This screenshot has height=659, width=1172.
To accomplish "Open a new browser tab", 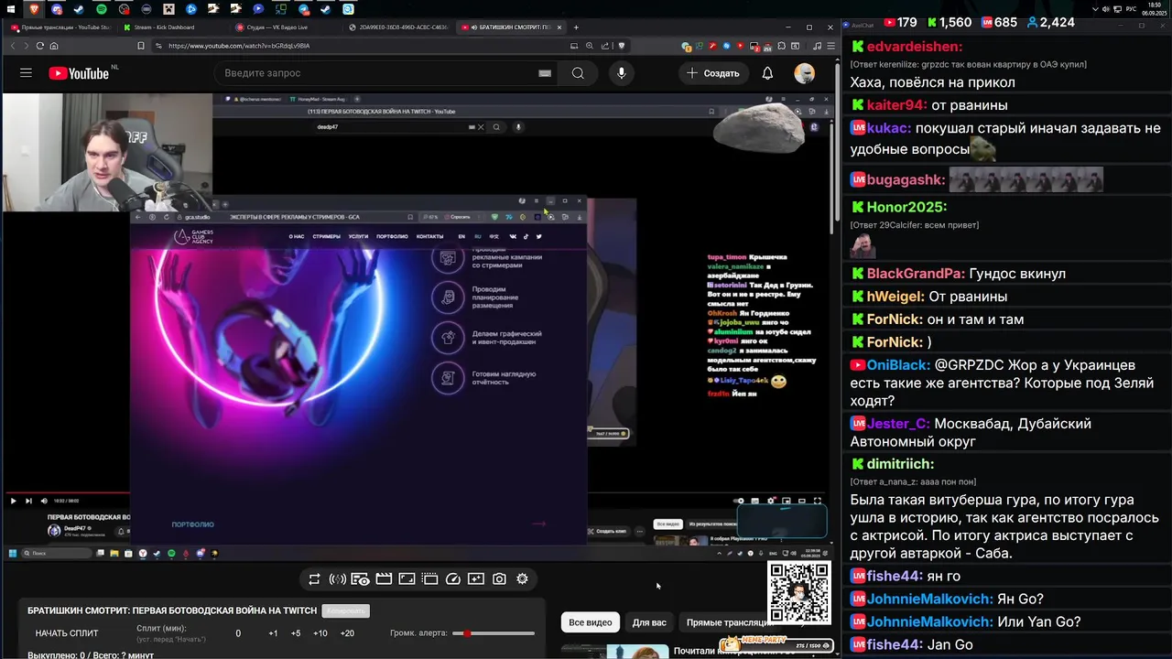I will (575, 27).
